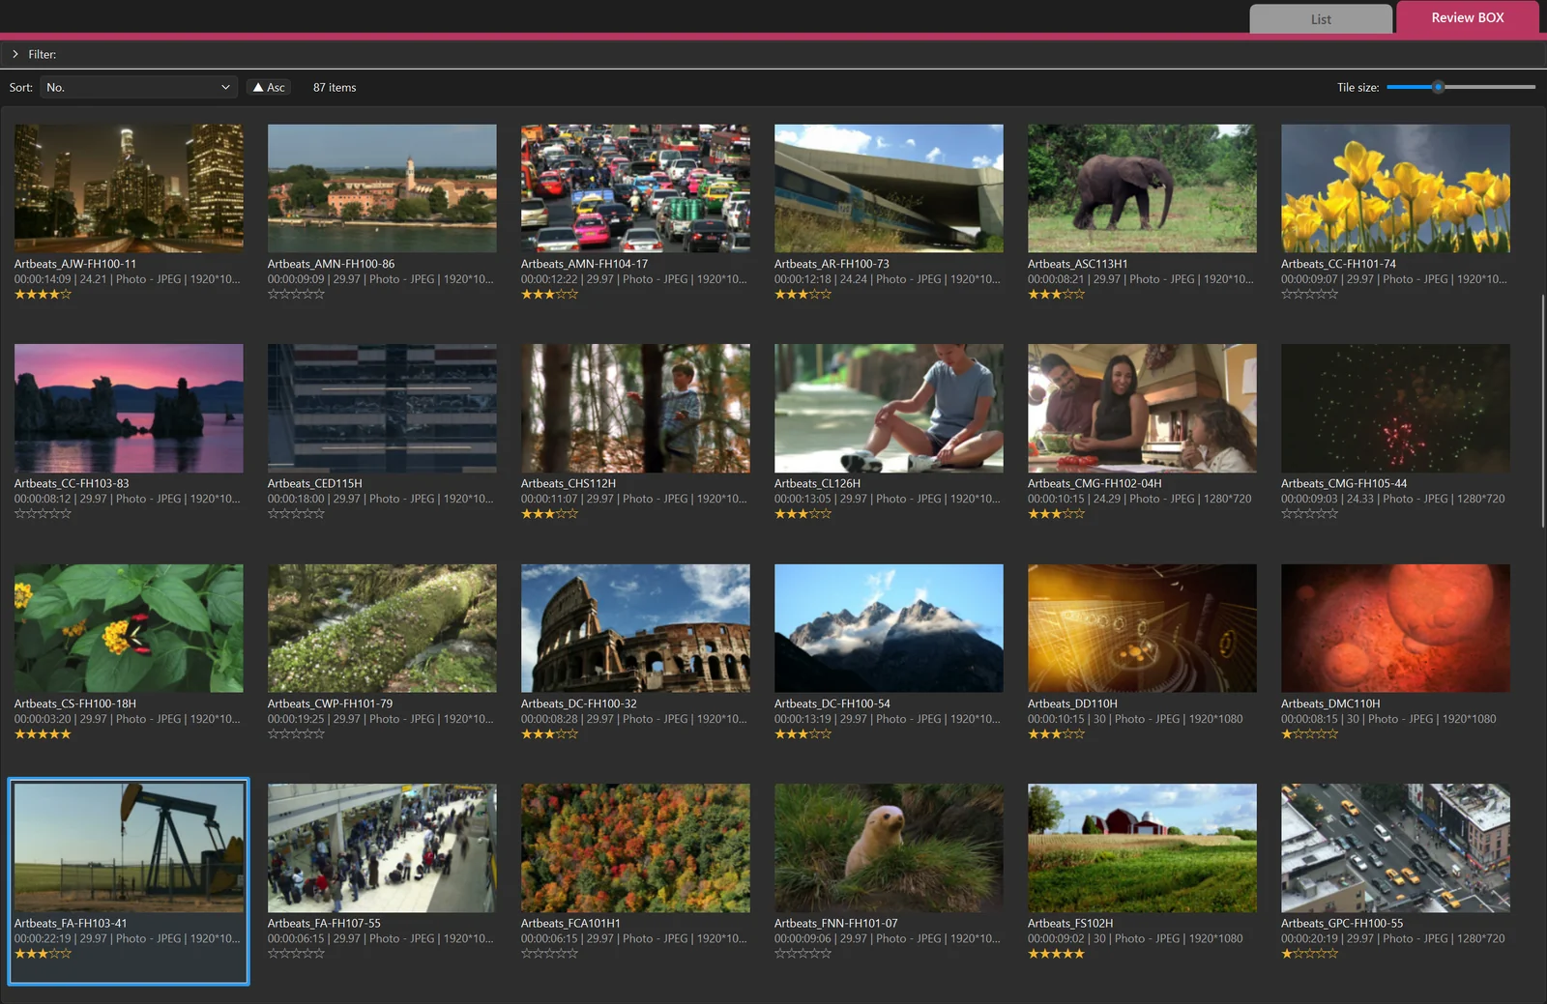
Task: Open the Review BOX tab
Action: click(1467, 17)
